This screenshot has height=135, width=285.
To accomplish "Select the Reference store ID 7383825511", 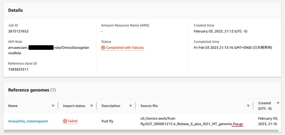I will (x=18, y=69).
